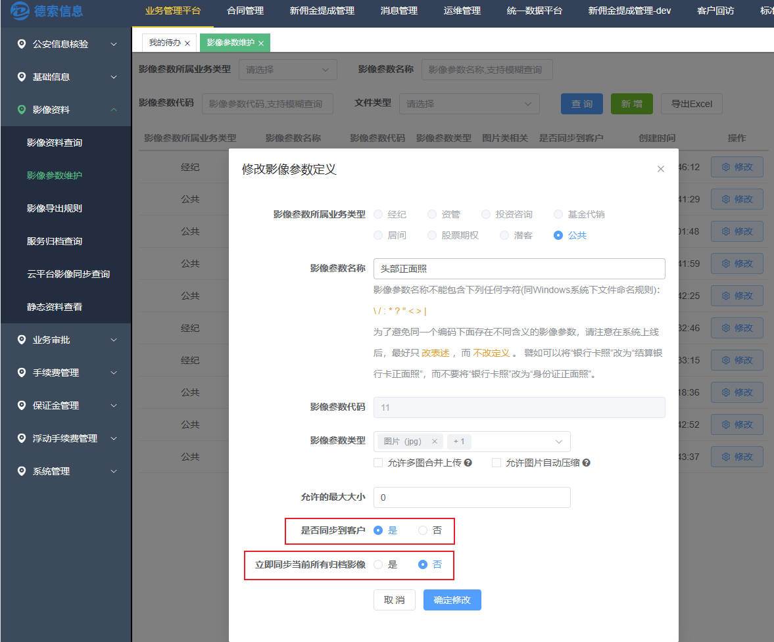Select the 居间 radio option
The height and width of the screenshot is (642, 774).
click(x=378, y=235)
